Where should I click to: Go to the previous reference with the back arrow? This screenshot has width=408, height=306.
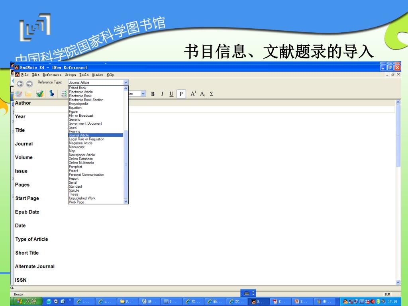pyautogui.click(x=20, y=84)
